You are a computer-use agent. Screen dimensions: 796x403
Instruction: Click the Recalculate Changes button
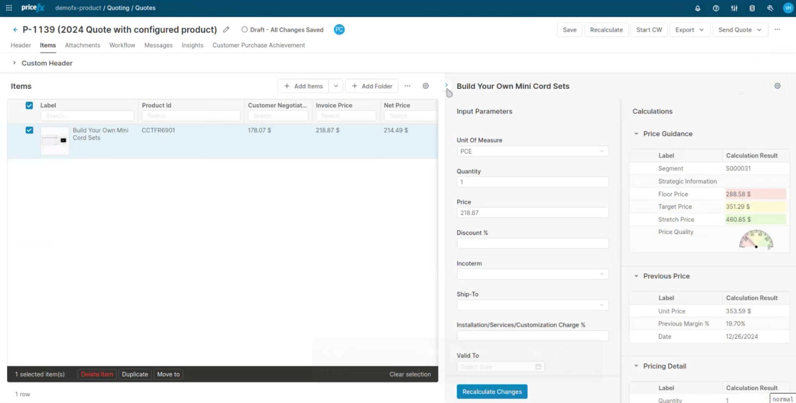tap(492, 391)
